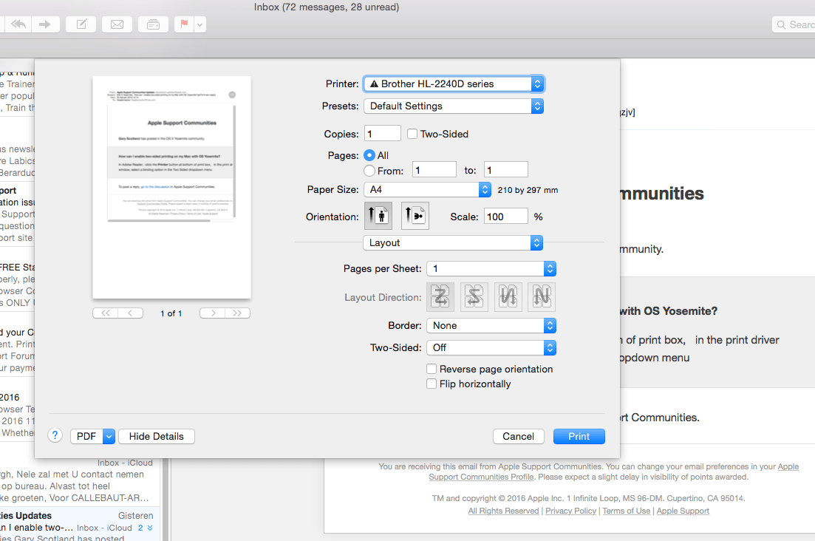Open the Printer dropdown
The width and height of the screenshot is (815, 541).
453,83
